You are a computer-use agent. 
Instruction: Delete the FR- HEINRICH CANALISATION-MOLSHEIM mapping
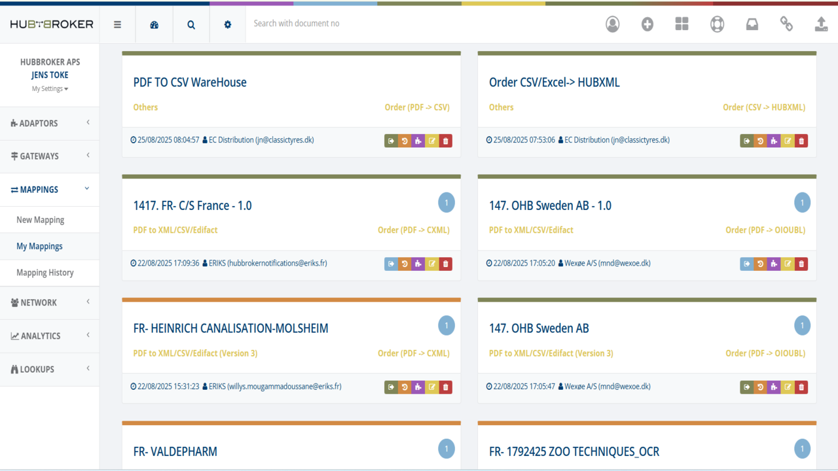[x=446, y=387]
